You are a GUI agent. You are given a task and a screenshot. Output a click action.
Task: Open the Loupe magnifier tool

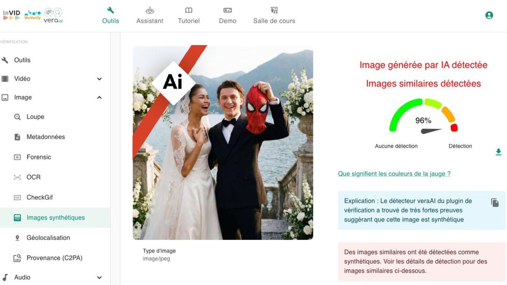tap(35, 117)
